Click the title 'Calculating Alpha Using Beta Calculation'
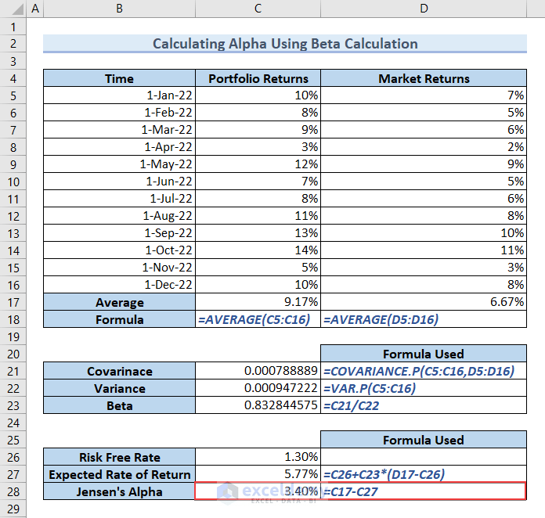The width and height of the screenshot is (545, 518). point(285,44)
